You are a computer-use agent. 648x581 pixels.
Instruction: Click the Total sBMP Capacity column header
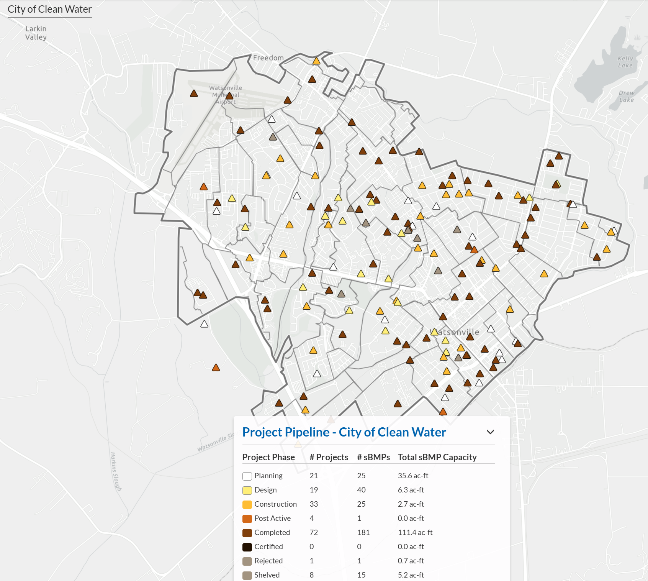pyautogui.click(x=437, y=457)
